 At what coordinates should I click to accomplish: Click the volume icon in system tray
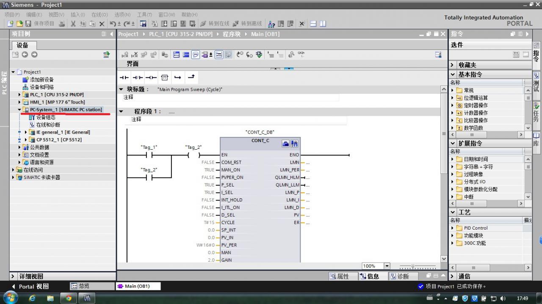(503, 298)
